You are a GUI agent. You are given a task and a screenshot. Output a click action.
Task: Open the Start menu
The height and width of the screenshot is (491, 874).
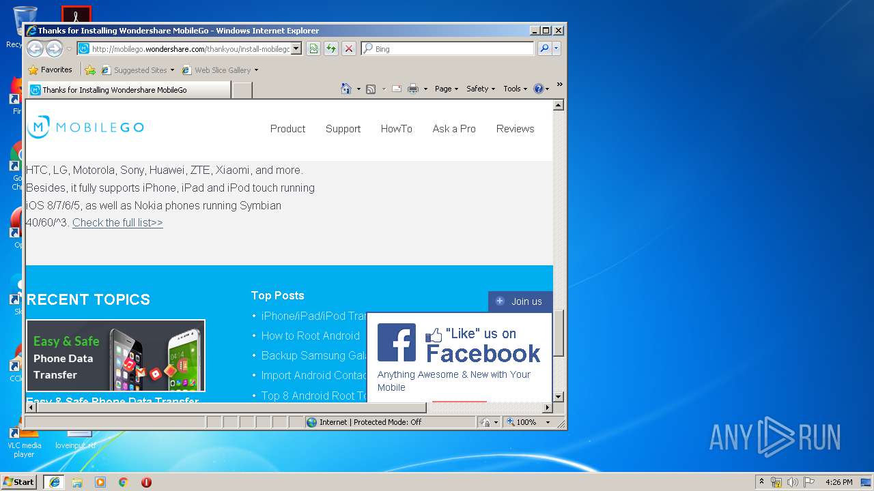tap(19, 482)
